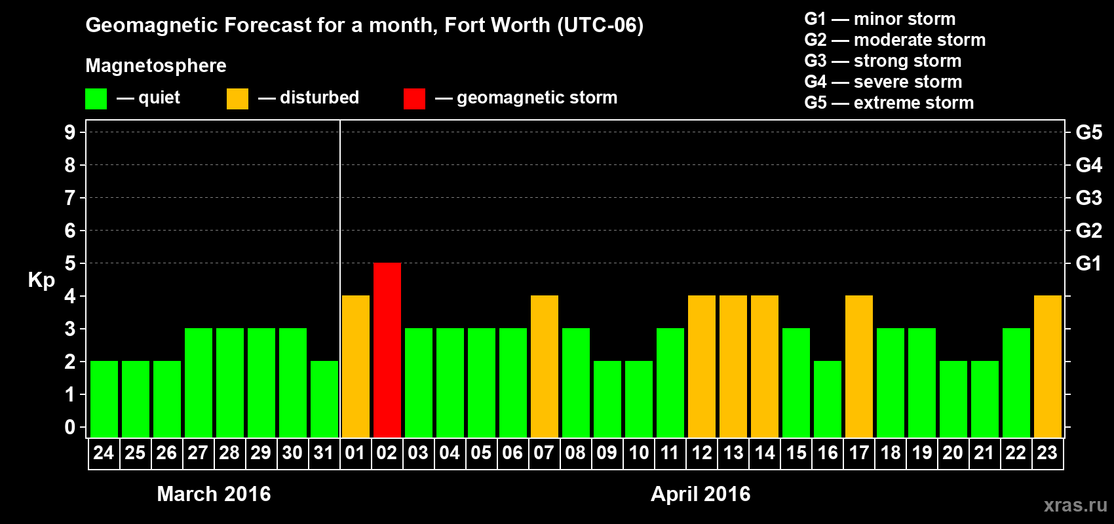Click the April 2016 month label

701,494
